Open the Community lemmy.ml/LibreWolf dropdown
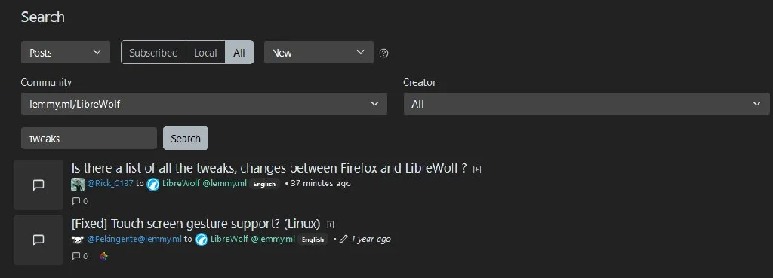 click(x=204, y=104)
